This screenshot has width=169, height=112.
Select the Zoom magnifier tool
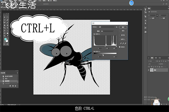[5, 36]
